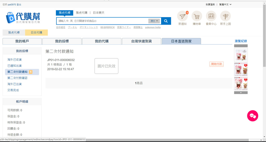This screenshot has width=266, height=142.
Task: Open the 原文 language dropdown in search
Action: pyautogui.click(x=154, y=21)
